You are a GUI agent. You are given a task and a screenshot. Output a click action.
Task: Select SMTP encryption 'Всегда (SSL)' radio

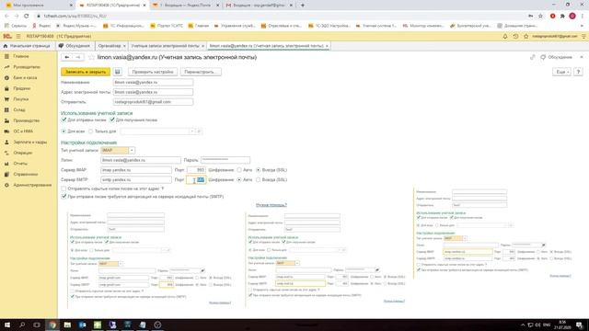tap(258, 180)
